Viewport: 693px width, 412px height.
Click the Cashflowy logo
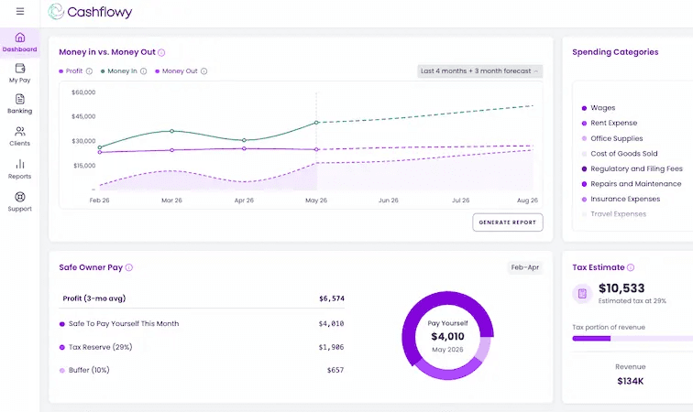90,12
